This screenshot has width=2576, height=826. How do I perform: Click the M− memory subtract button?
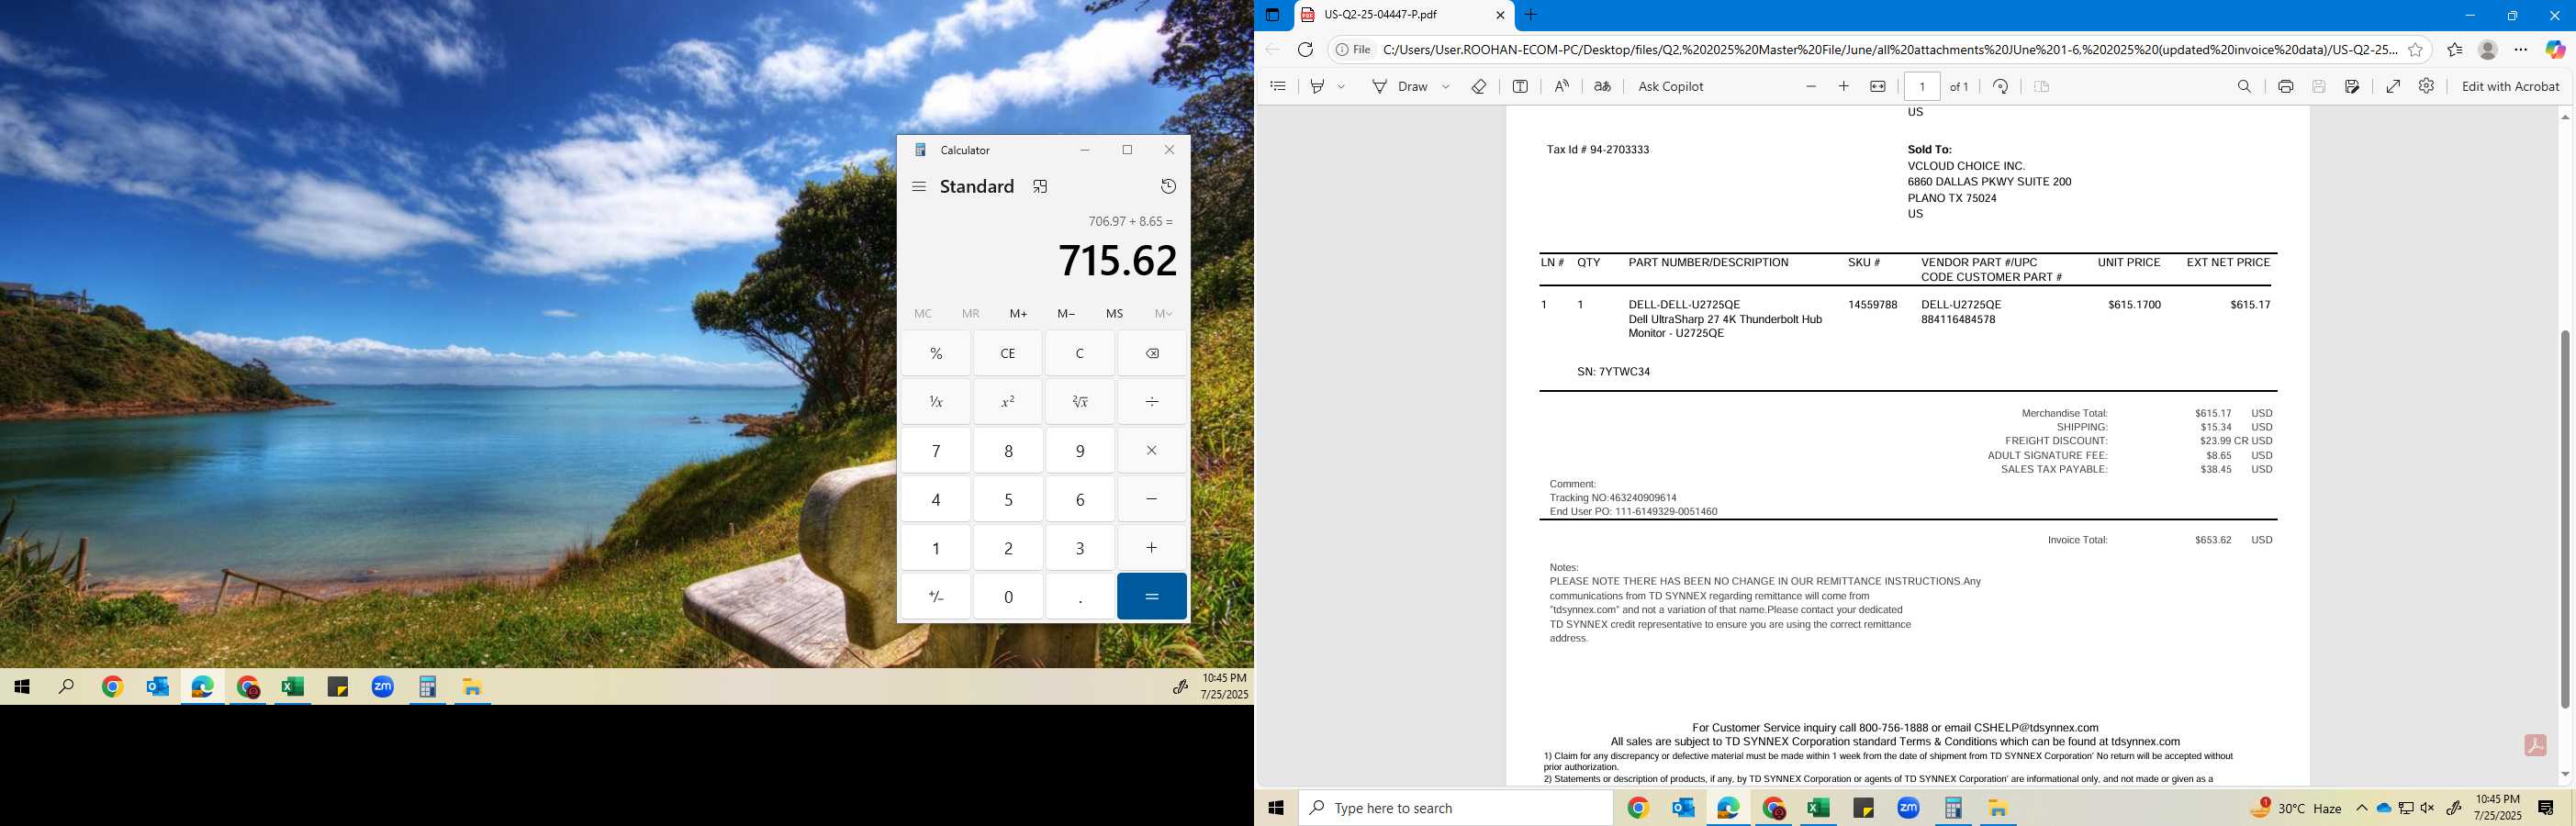[1066, 313]
